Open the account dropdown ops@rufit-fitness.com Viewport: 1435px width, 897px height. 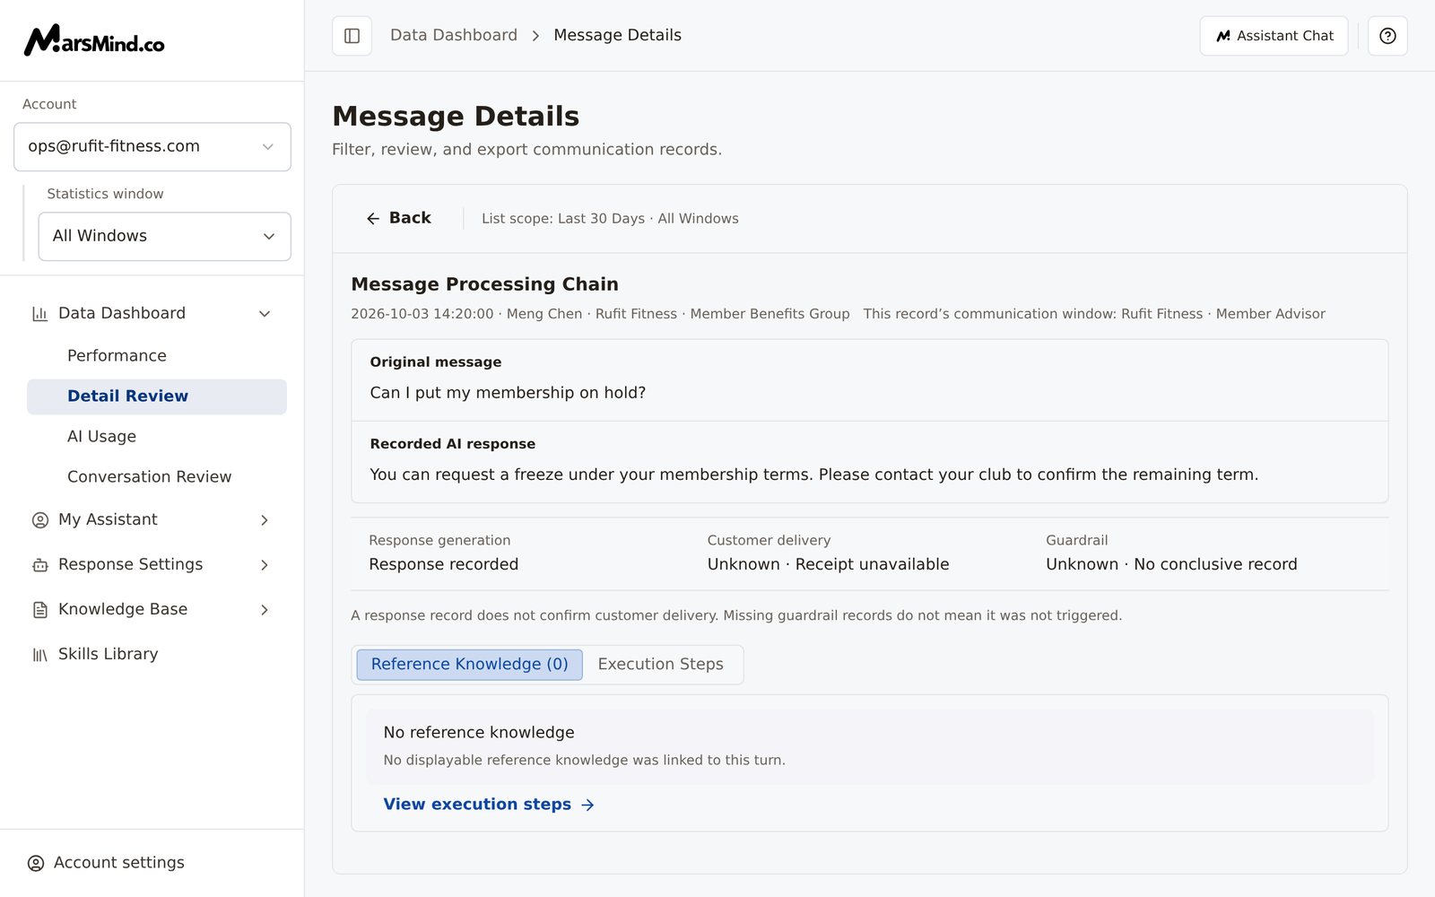click(x=152, y=146)
